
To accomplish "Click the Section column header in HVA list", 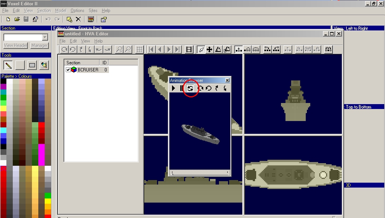I will [82, 63].
